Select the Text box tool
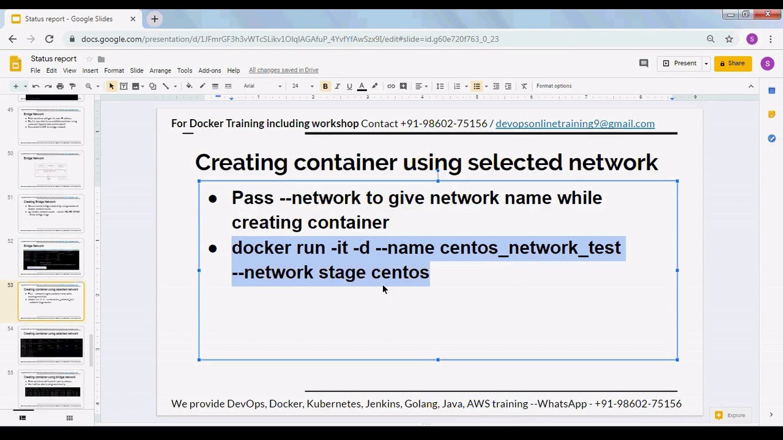783x440 pixels. [x=124, y=86]
